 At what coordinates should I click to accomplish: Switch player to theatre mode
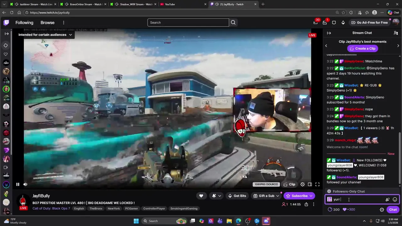click(310, 185)
